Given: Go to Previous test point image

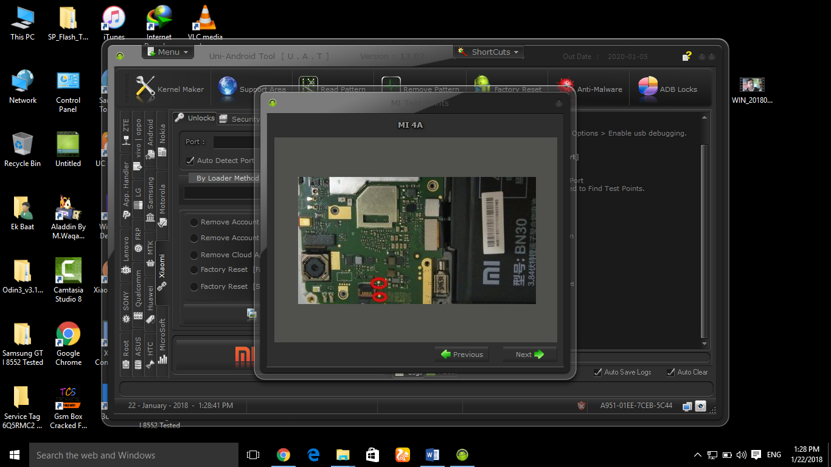Looking at the screenshot, I should 462,355.
